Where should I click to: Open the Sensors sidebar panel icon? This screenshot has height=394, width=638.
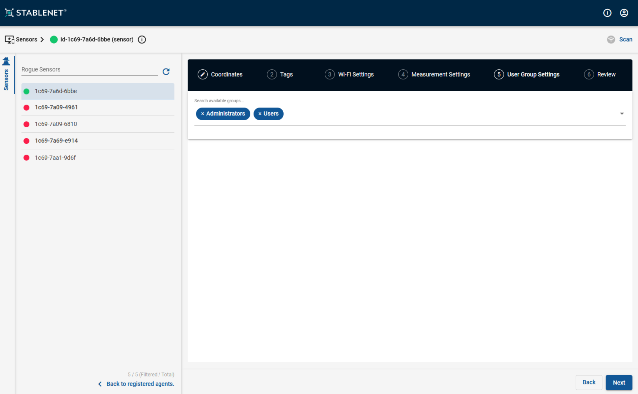pyautogui.click(x=6, y=62)
